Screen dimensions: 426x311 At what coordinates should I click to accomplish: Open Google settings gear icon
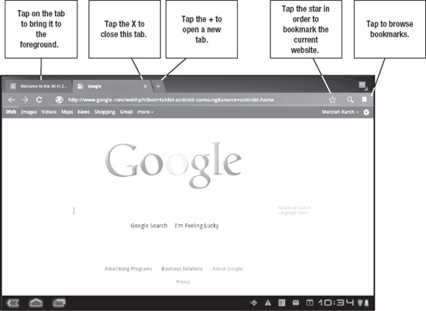click(x=366, y=112)
